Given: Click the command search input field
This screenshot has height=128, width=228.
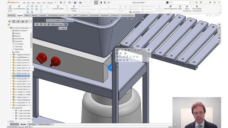Looking at the screenshot, I should coord(179,2).
